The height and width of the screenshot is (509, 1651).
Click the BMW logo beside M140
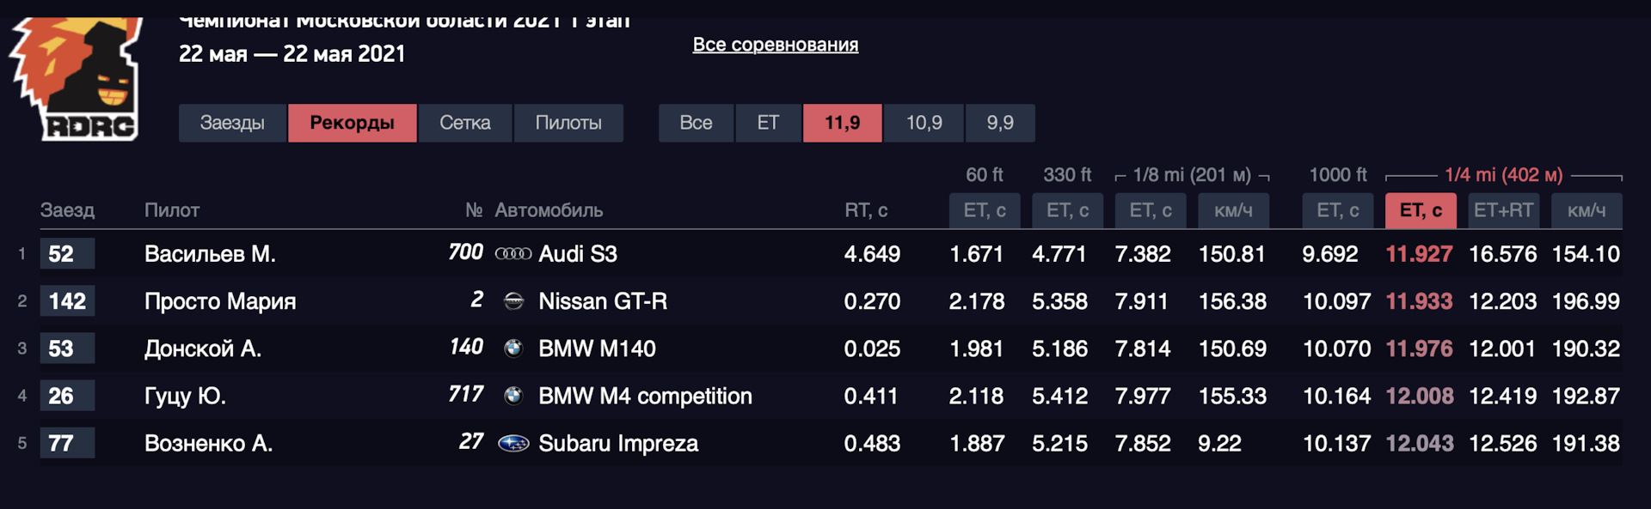[x=513, y=348]
